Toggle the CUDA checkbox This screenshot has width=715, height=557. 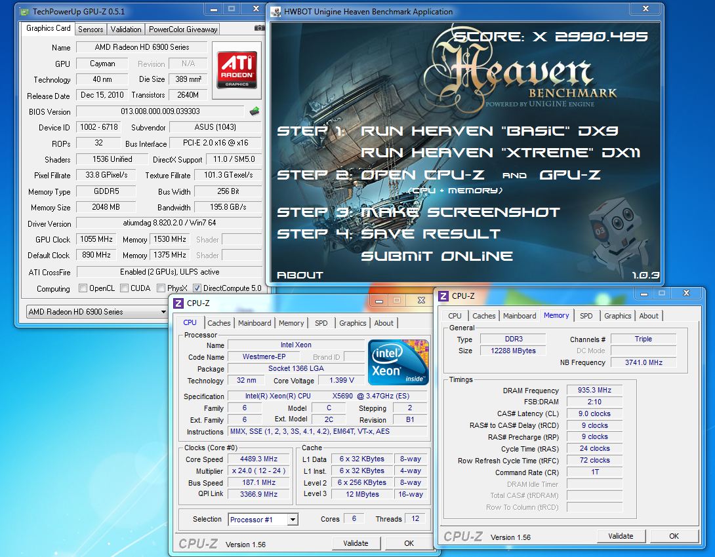pyautogui.click(x=124, y=288)
